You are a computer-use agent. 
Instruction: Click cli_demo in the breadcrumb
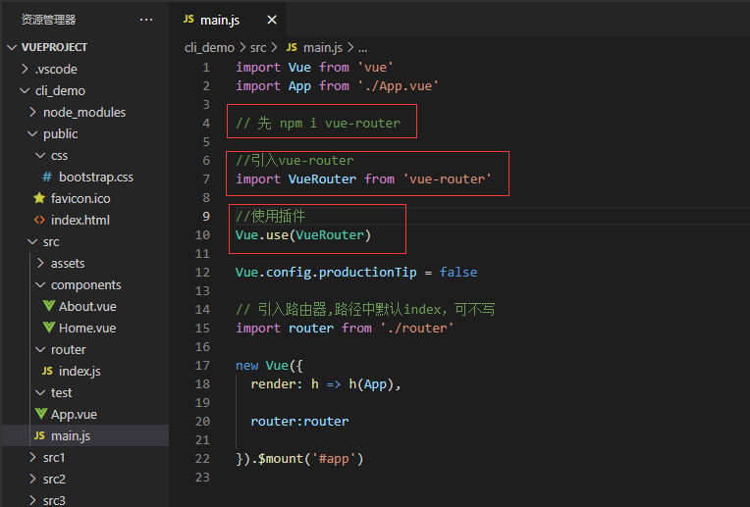pos(209,48)
